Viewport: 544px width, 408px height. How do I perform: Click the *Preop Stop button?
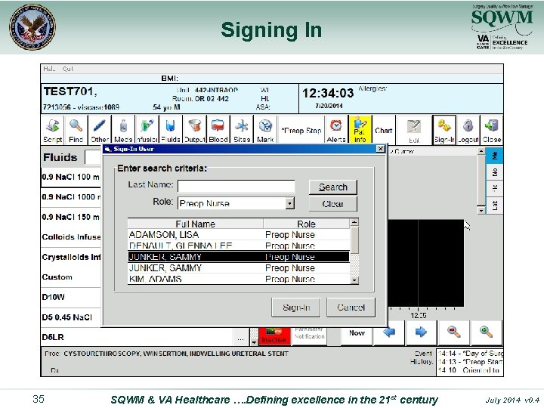pyautogui.click(x=301, y=131)
